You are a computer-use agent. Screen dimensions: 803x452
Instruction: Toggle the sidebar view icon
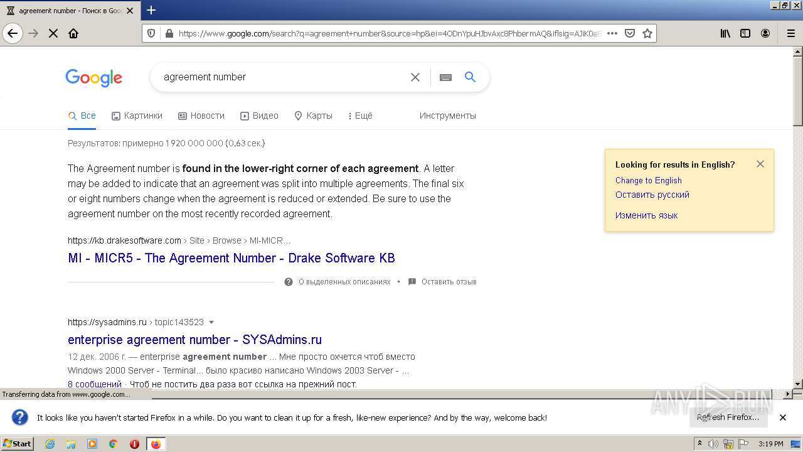tap(745, 33)
